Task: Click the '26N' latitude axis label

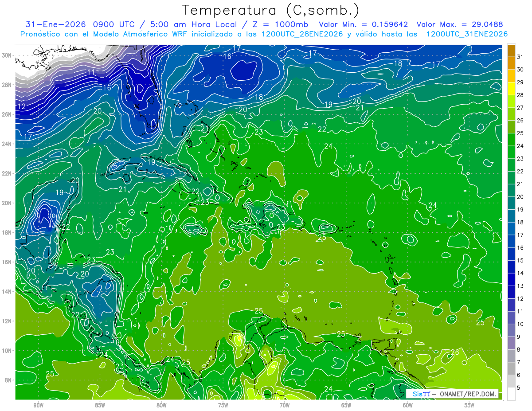Action: (x=7, y=114)
